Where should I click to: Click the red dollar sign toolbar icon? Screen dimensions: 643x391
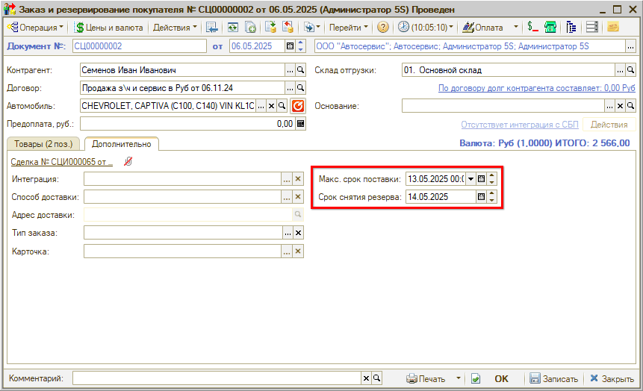(532, 27)
